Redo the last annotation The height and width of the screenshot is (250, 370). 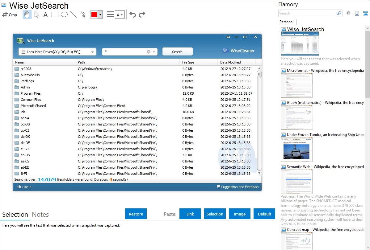[142, 14]
